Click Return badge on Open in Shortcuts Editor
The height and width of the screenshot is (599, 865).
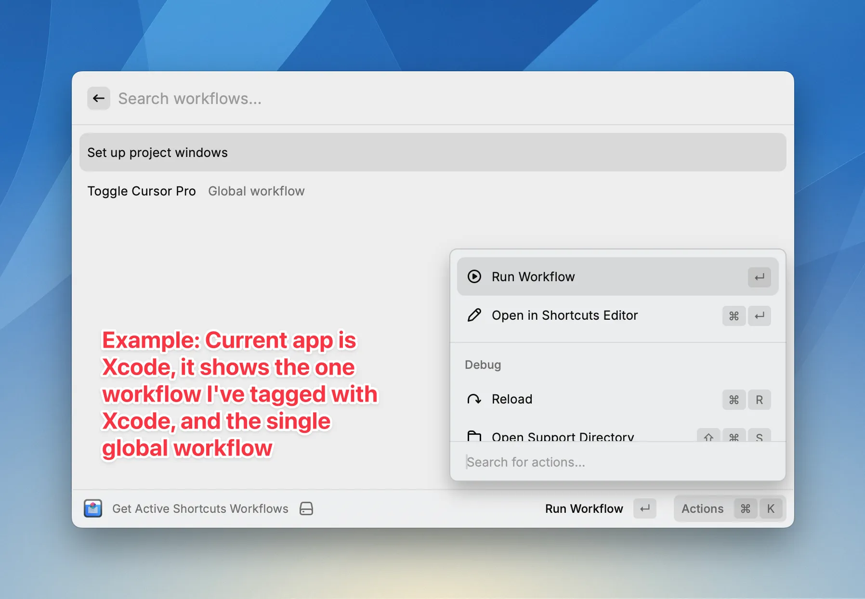click(x=760, y=316)
